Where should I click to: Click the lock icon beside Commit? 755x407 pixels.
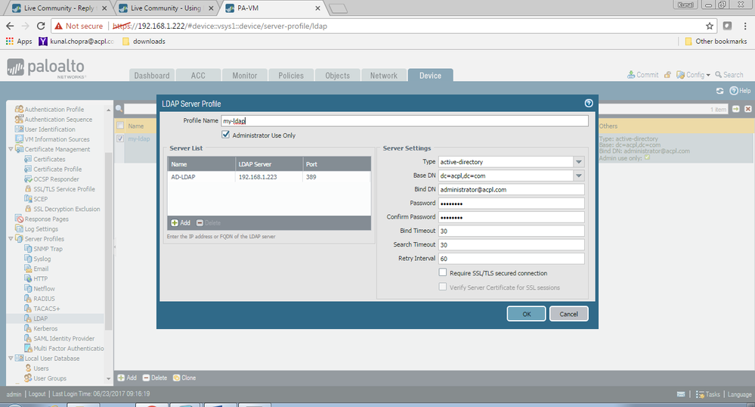click(x=667, y=75)
